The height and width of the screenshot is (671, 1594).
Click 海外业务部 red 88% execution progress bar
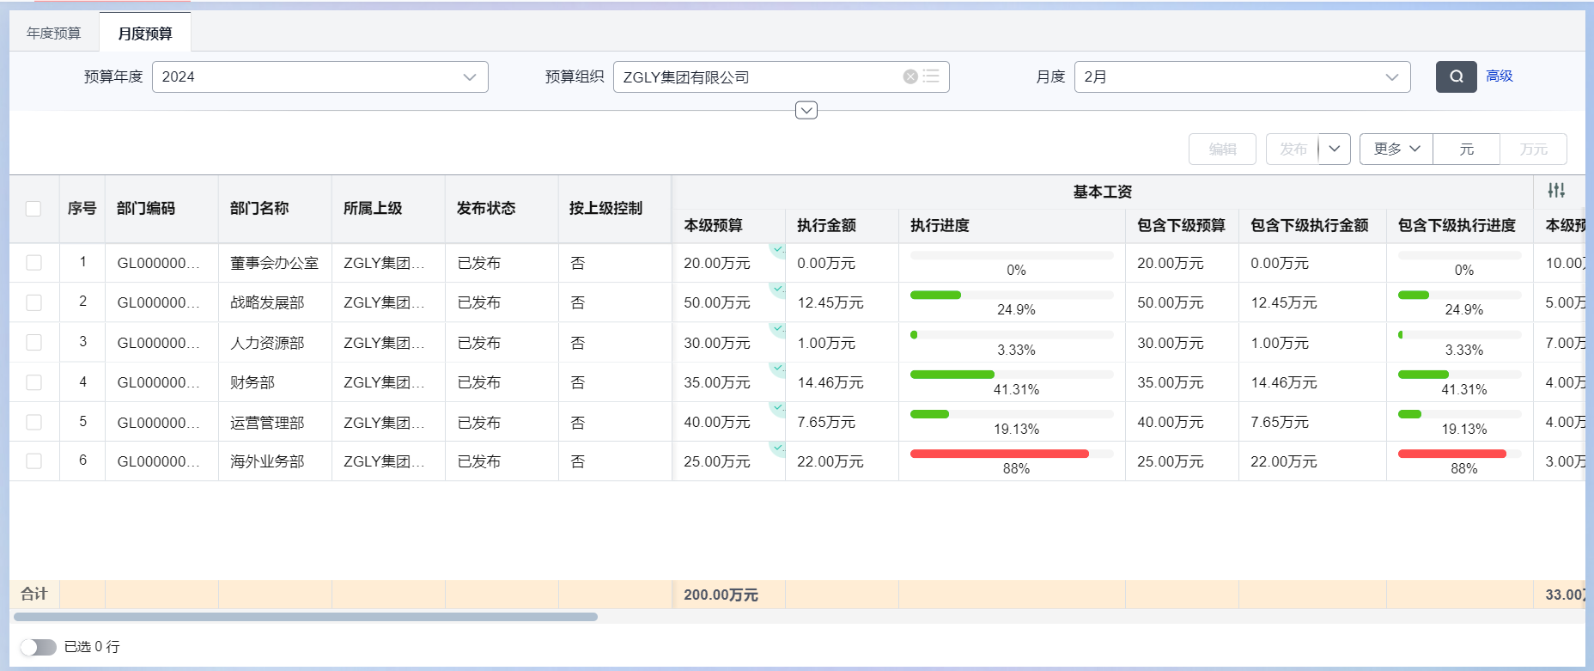(1012, 454)
